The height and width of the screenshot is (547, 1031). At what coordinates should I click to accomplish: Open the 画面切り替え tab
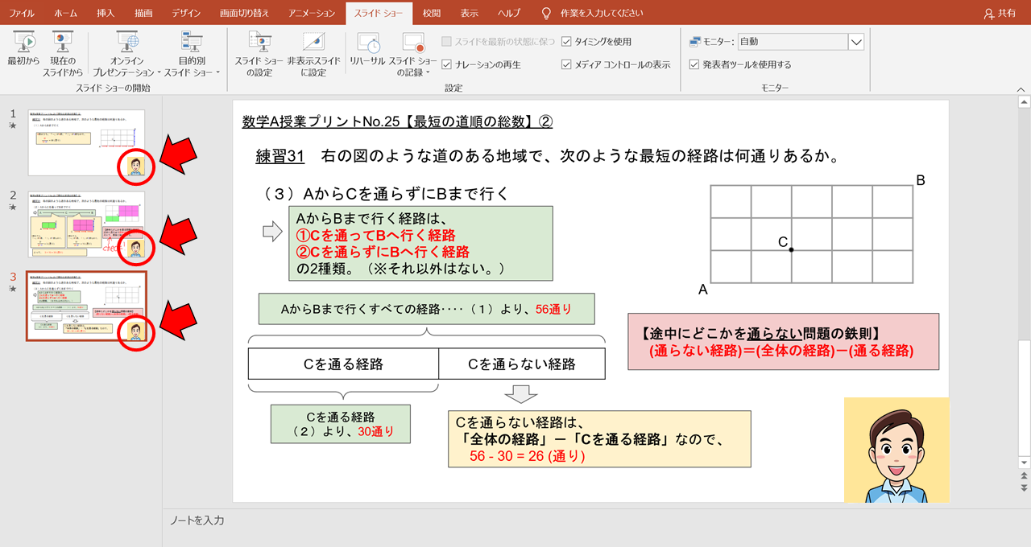pyautogui.click(x=243, y=14)
